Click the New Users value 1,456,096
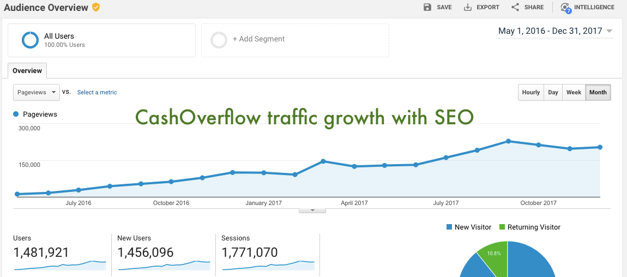This screenshot has height=277, width=627. pyautogui.click(x=146, y=252)
